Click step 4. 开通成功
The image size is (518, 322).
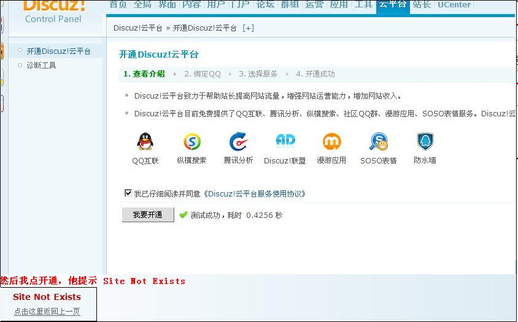click(315, 74)
